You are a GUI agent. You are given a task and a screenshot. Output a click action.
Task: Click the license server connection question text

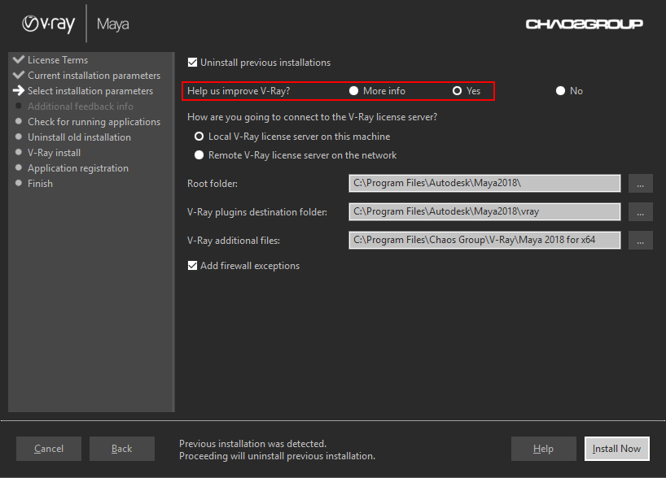click(312, 117)
